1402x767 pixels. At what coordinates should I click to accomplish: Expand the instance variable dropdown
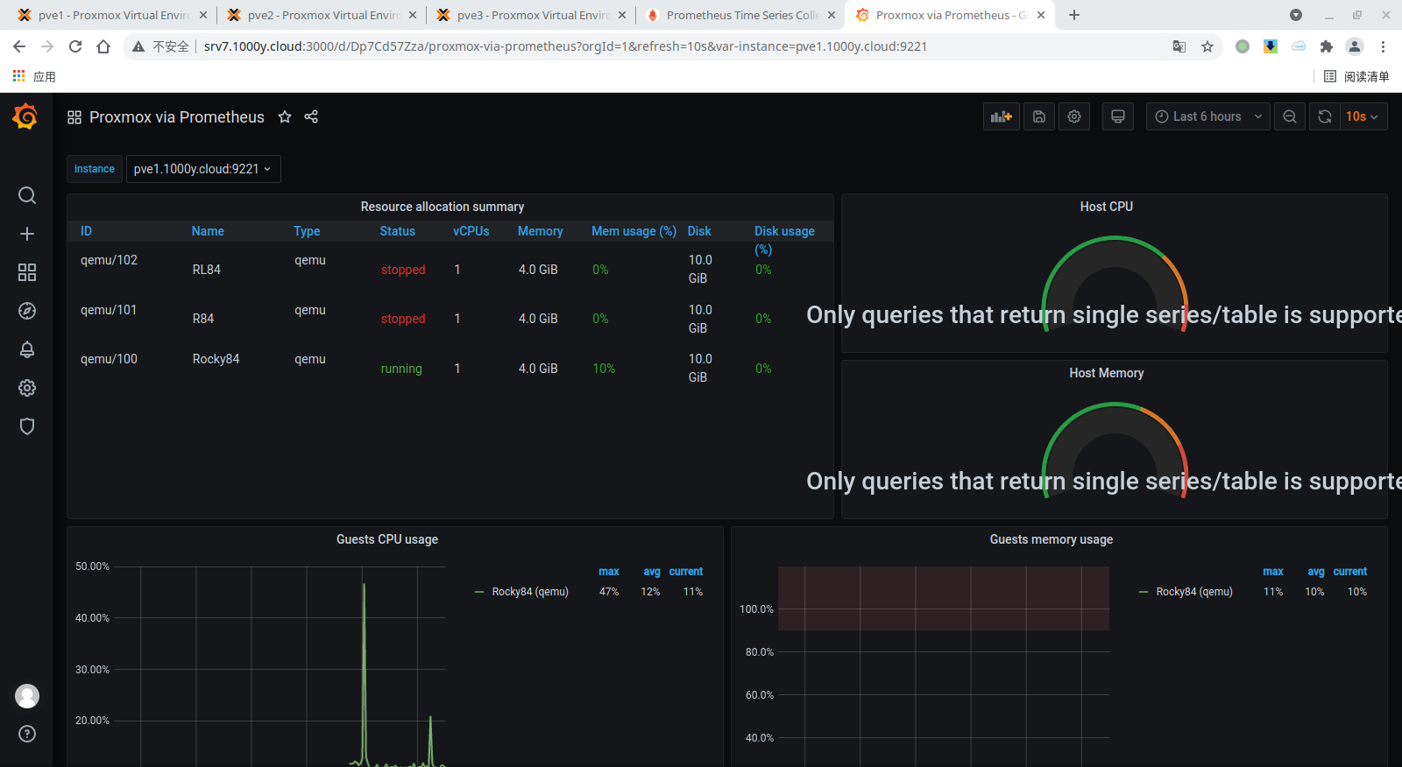[202, 169]
